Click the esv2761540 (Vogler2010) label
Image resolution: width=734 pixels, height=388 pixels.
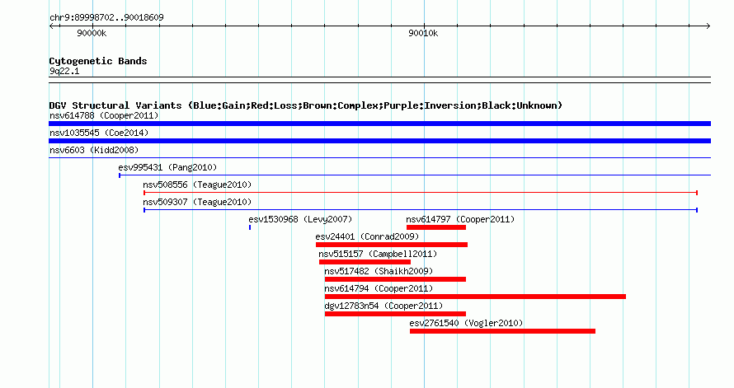[466, 323]
